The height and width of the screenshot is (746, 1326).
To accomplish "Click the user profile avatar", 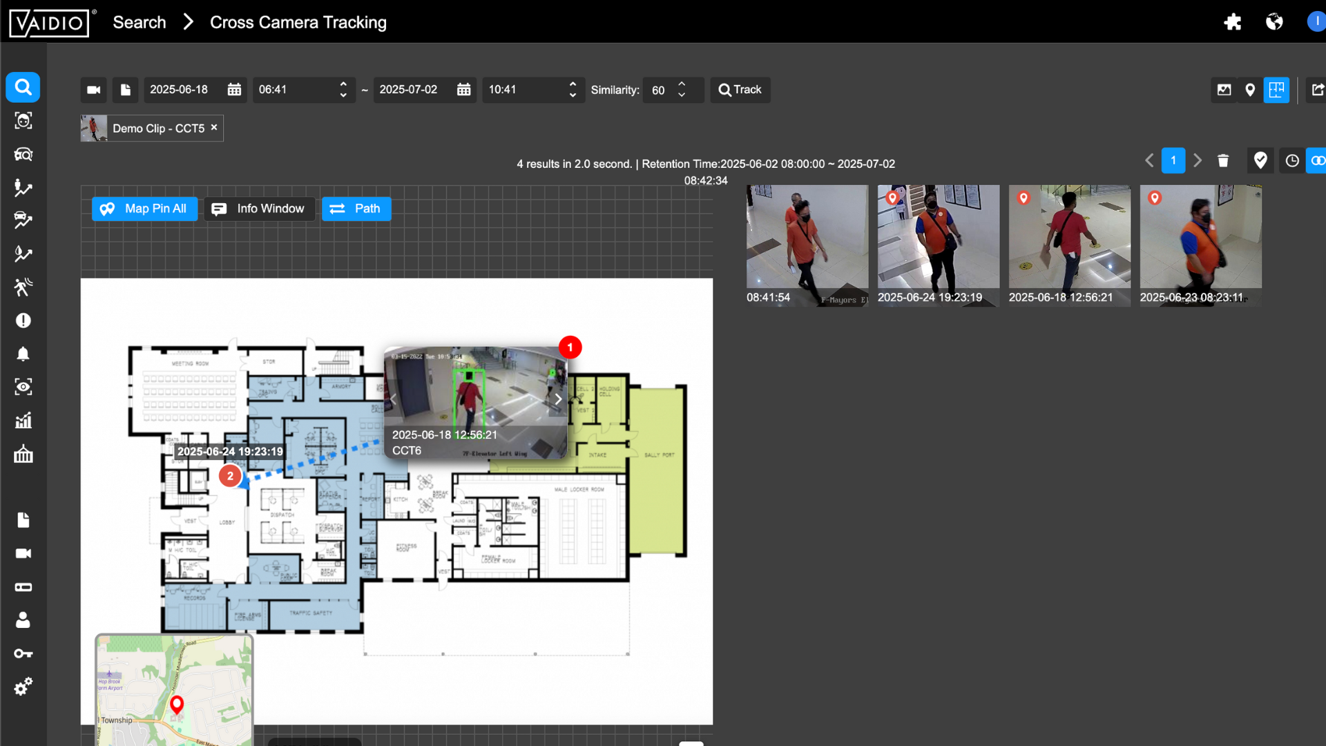I will point(1316,22).
